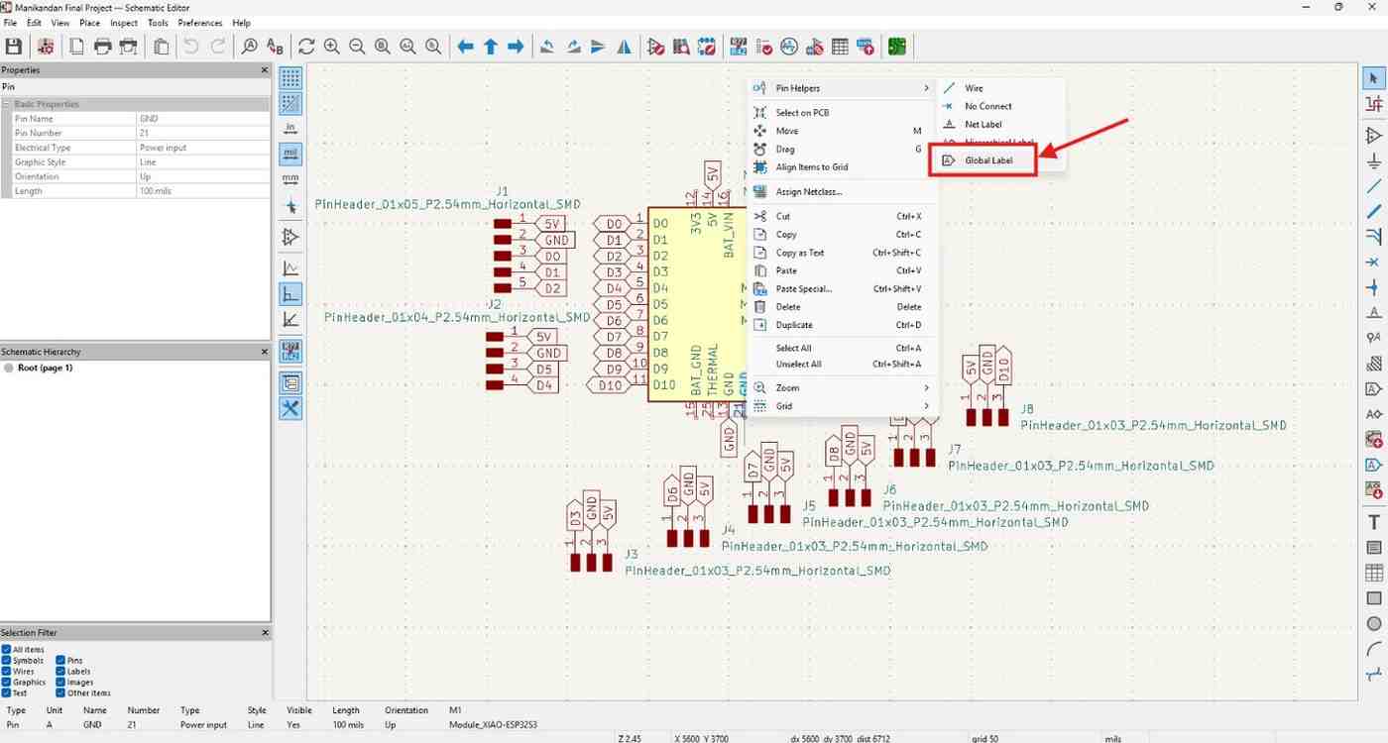Select Root (page 1) in hierarchy

point(45,368)
